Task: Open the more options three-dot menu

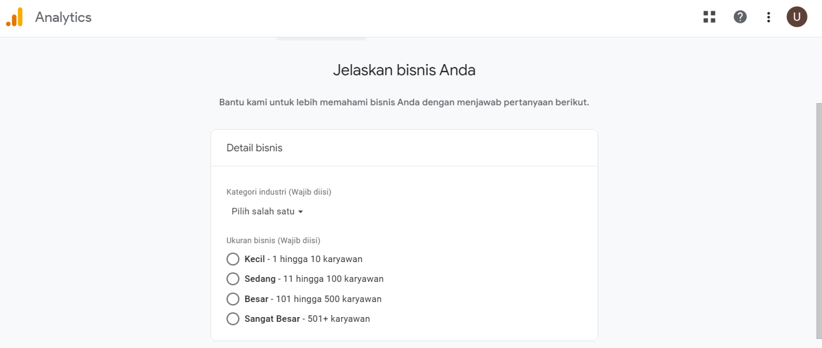Action: [x=768, y=17]
